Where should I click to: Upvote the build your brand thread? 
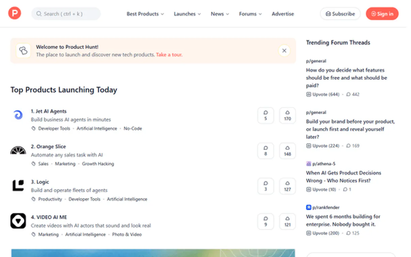click(323, 146)
